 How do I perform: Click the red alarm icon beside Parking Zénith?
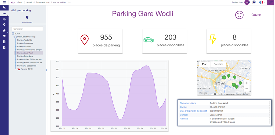click(19, 69)
